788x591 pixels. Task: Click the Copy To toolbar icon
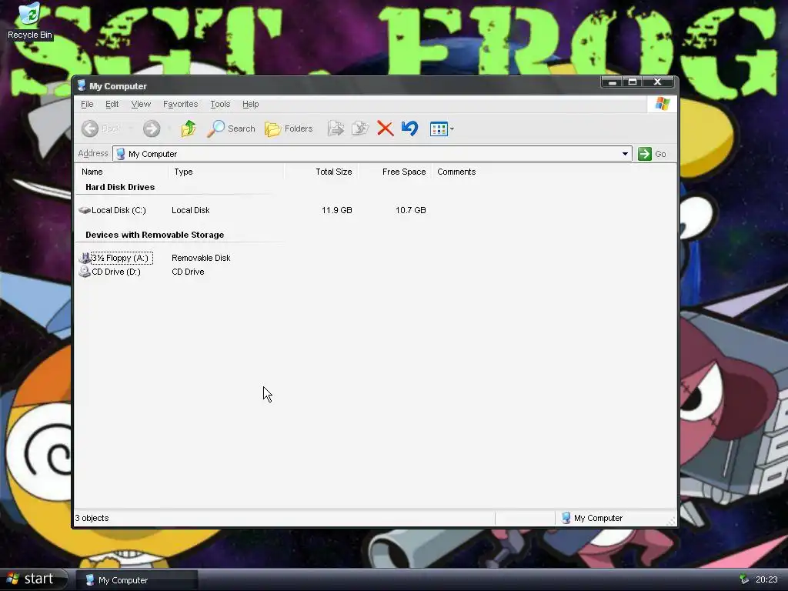tap(360, 129)
